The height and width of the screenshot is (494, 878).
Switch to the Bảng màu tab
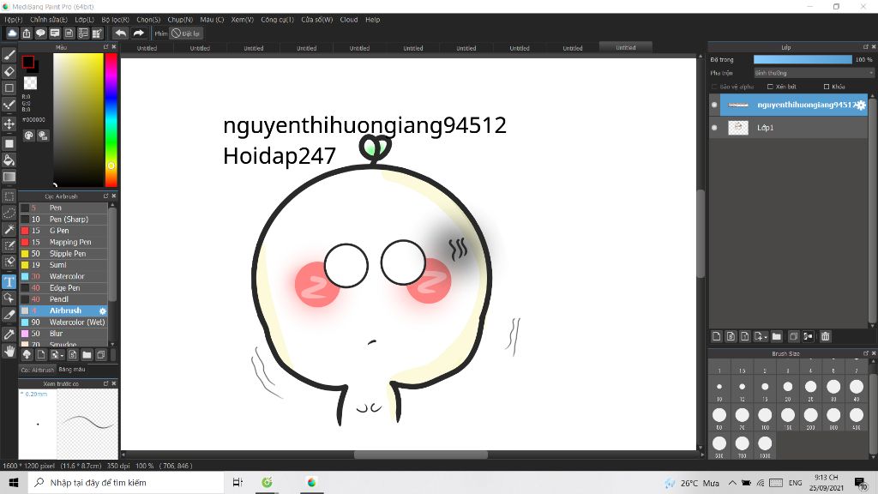(72, 370)
